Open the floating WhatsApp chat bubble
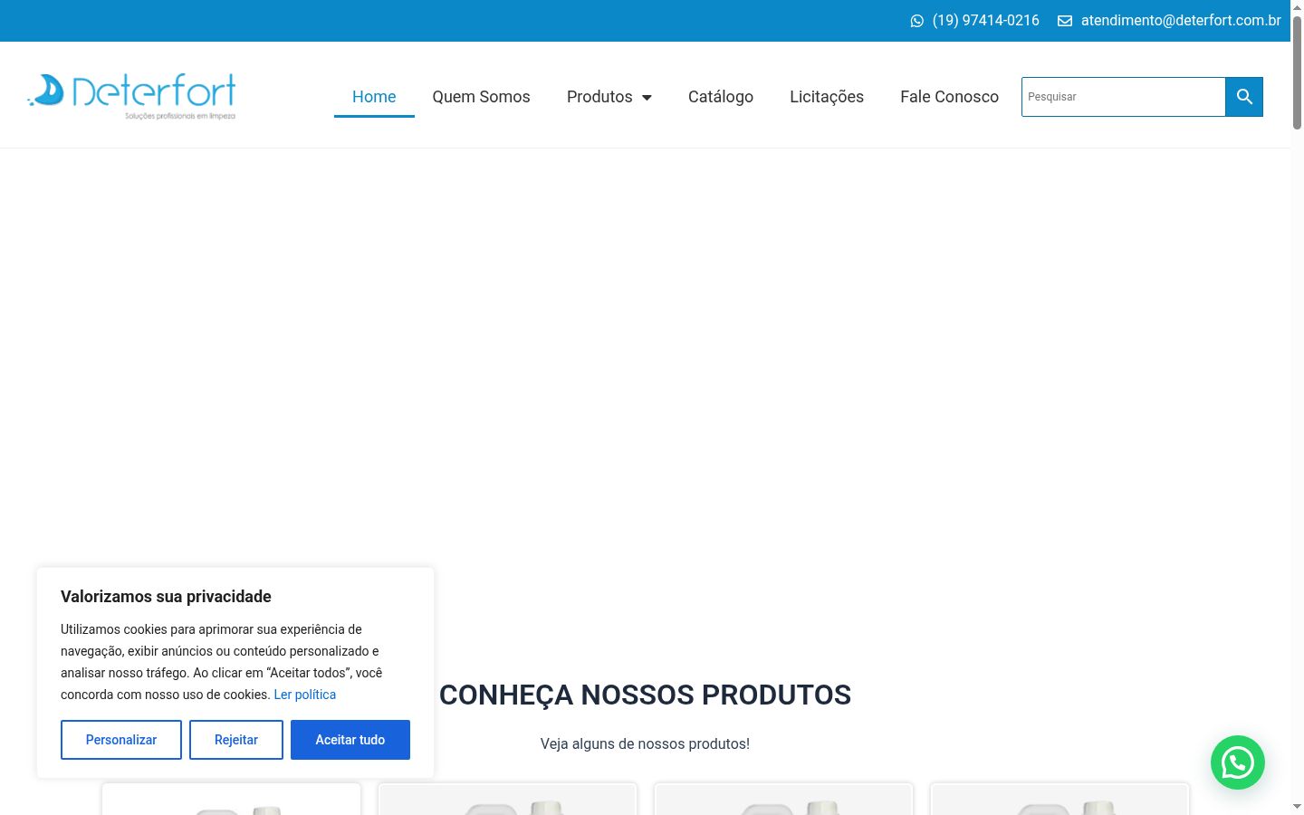This screenshot has height=815, width=1304. point(1238,762)
